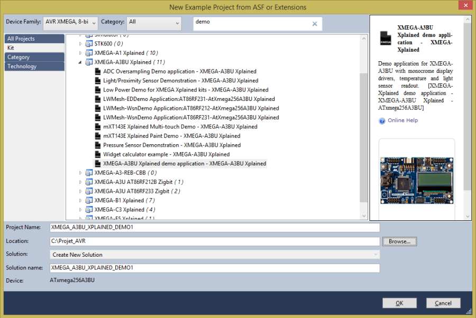Expand the XMEGA-A3U AT86RF233 Zigbit node
476x318 pixels.
click(80, 191)
